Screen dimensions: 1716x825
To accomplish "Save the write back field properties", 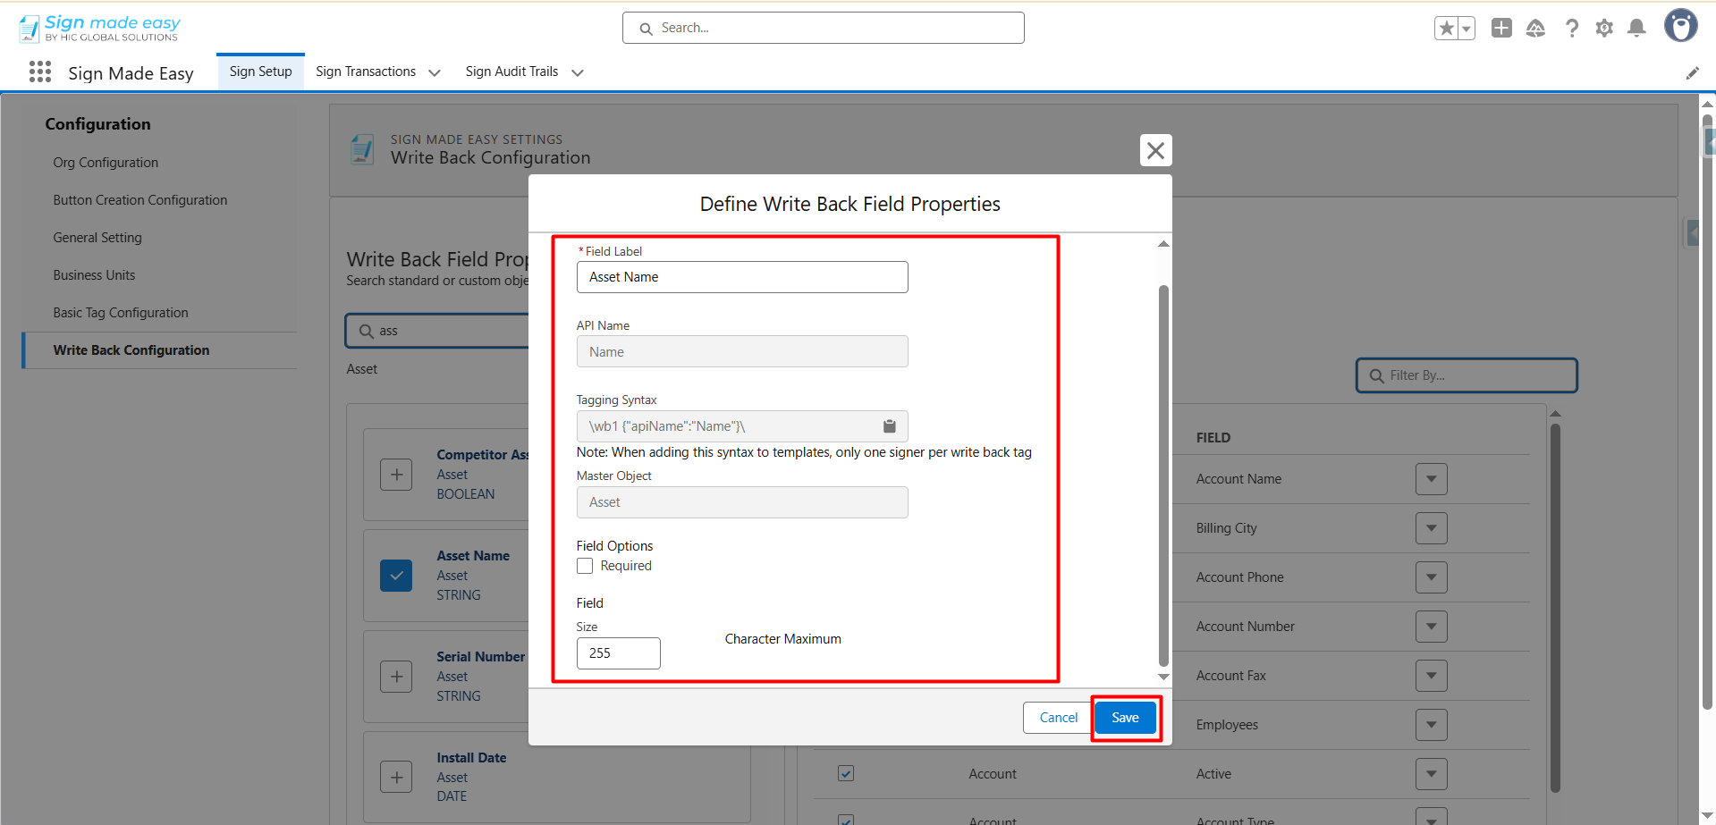I will 1125,718.
